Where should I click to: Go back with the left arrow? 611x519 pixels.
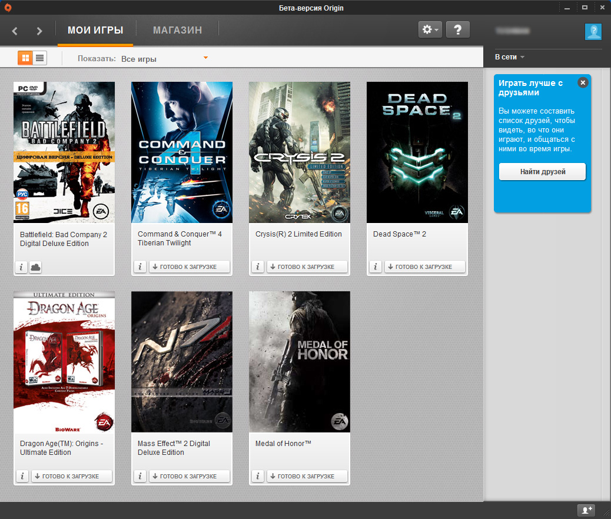tap(15, 31)
